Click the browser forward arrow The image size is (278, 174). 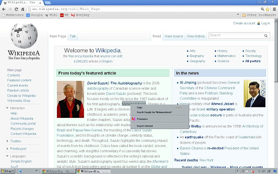[x=10, y=9]
